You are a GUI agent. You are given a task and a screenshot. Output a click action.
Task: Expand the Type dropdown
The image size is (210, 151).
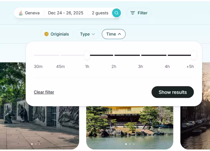click(x=87, y=34)
